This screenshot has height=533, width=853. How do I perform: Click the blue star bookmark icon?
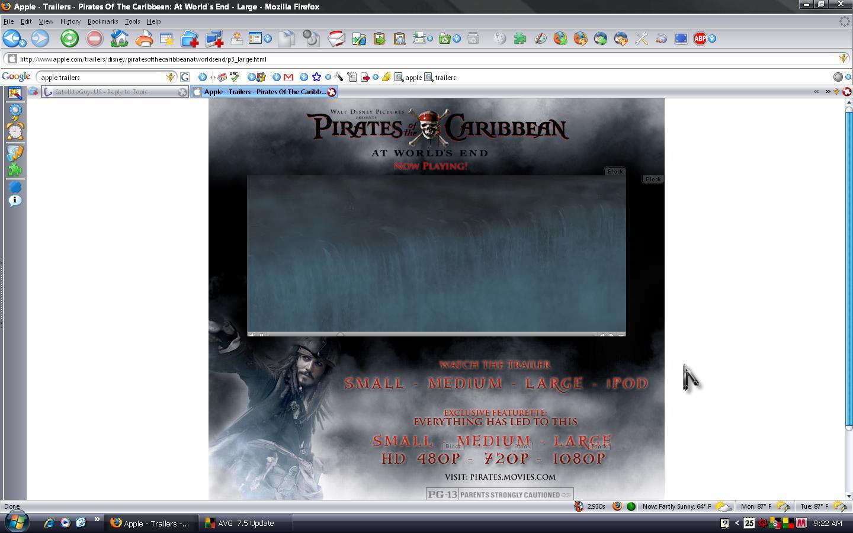tap(316, 77)
